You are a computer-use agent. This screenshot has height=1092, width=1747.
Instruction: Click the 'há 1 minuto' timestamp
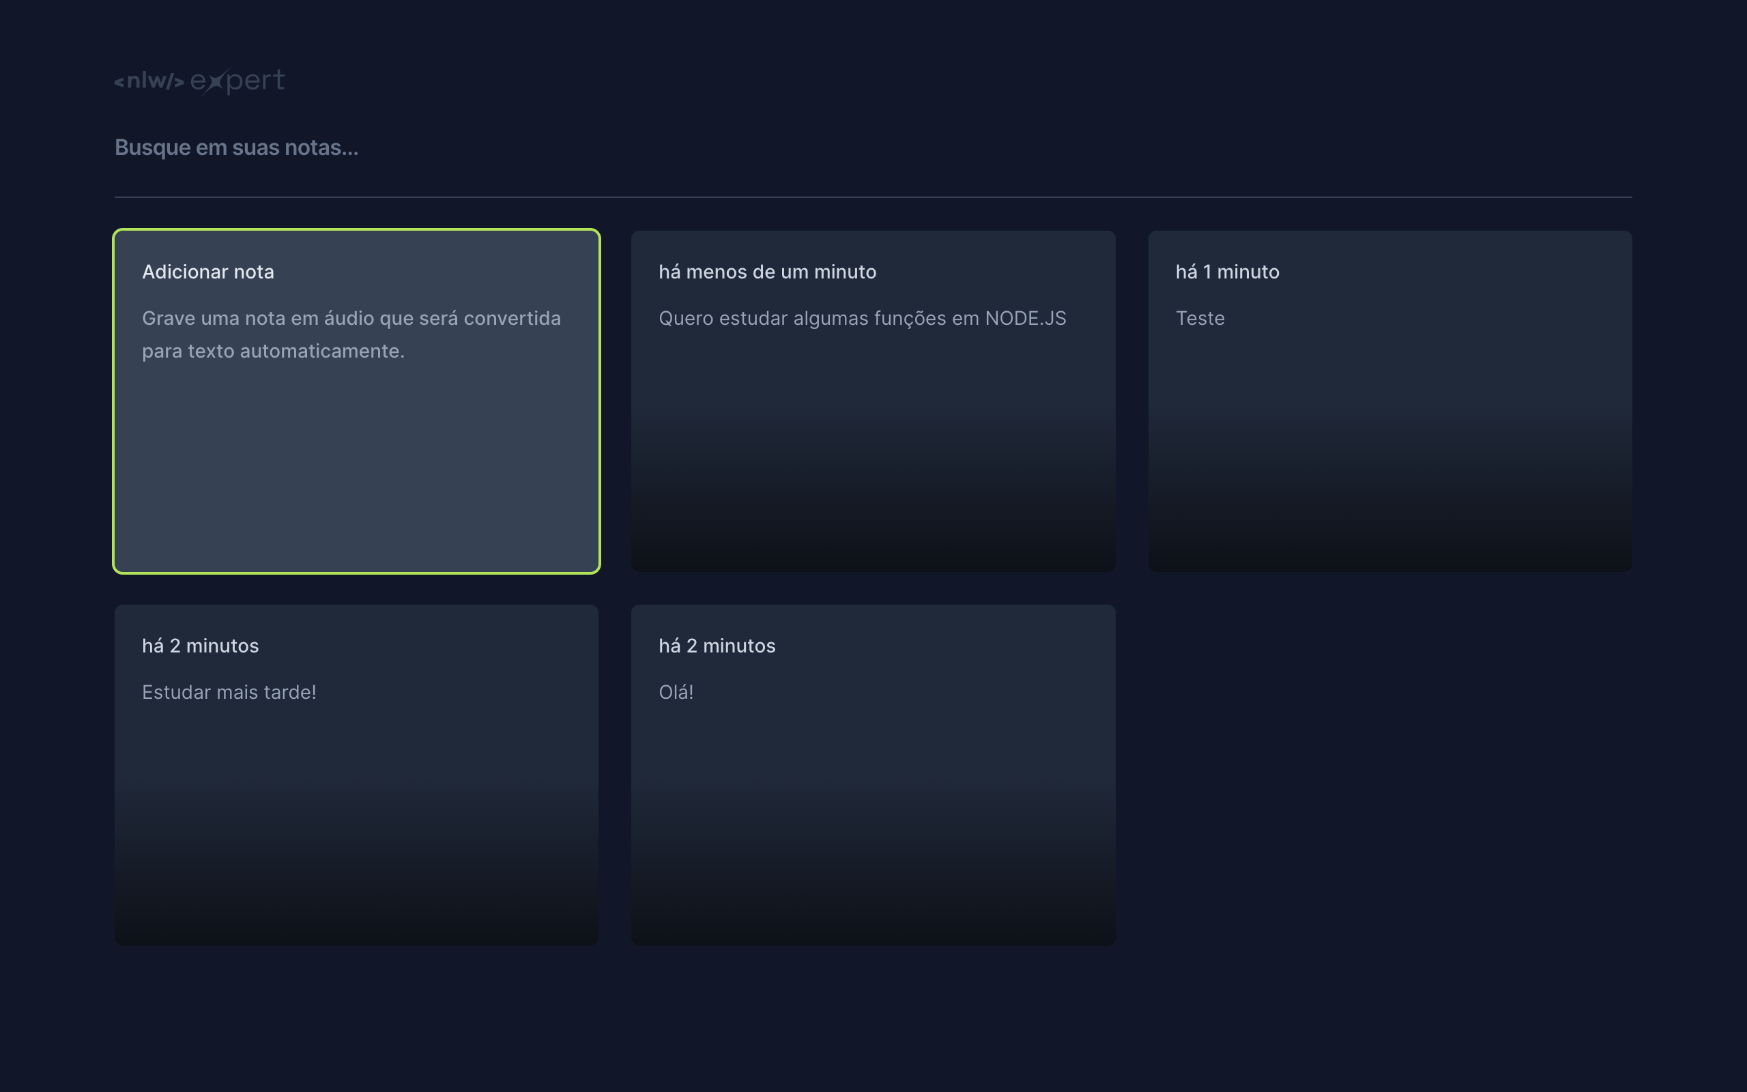tap(1227, 272)
